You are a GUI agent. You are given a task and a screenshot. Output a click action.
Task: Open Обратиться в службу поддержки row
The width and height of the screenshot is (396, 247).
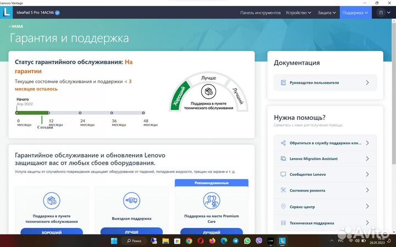pyautogui.click(x=325, y=143)
